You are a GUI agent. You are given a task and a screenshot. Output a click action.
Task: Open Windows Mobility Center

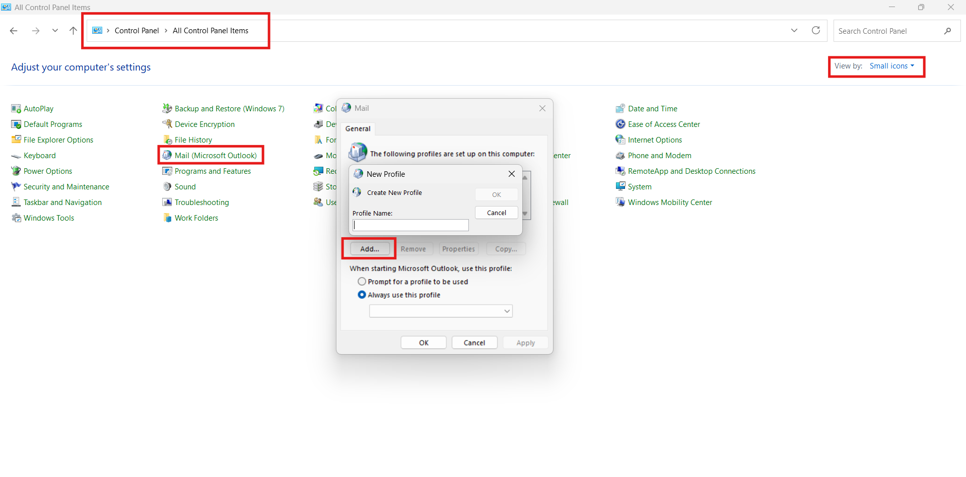[x=670, y=202]
